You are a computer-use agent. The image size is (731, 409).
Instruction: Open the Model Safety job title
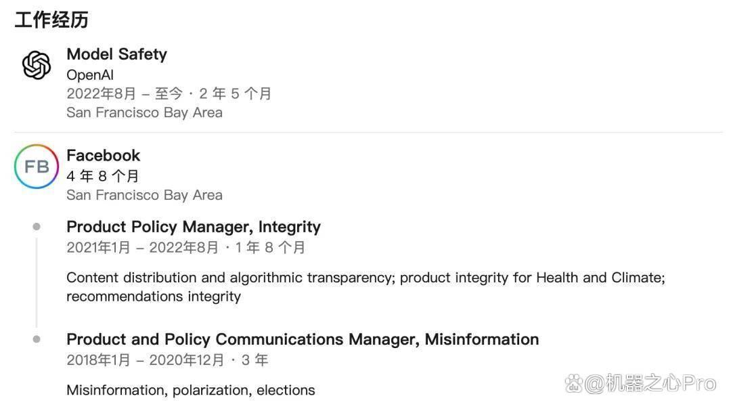tap(116, 54)
